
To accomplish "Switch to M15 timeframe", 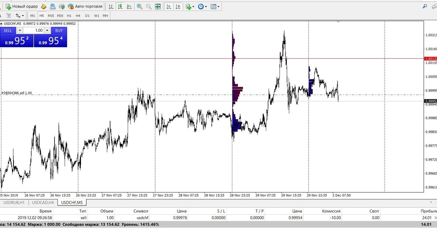I will [51, 16].
